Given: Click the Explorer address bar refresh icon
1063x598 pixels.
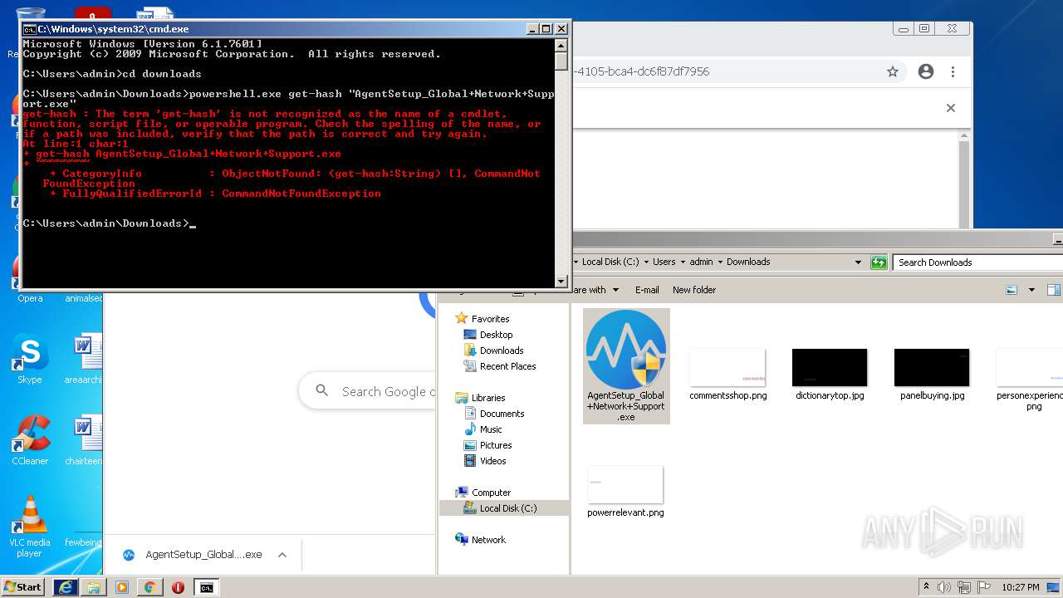Looking at the screenshot, I should tap(879, 262).
